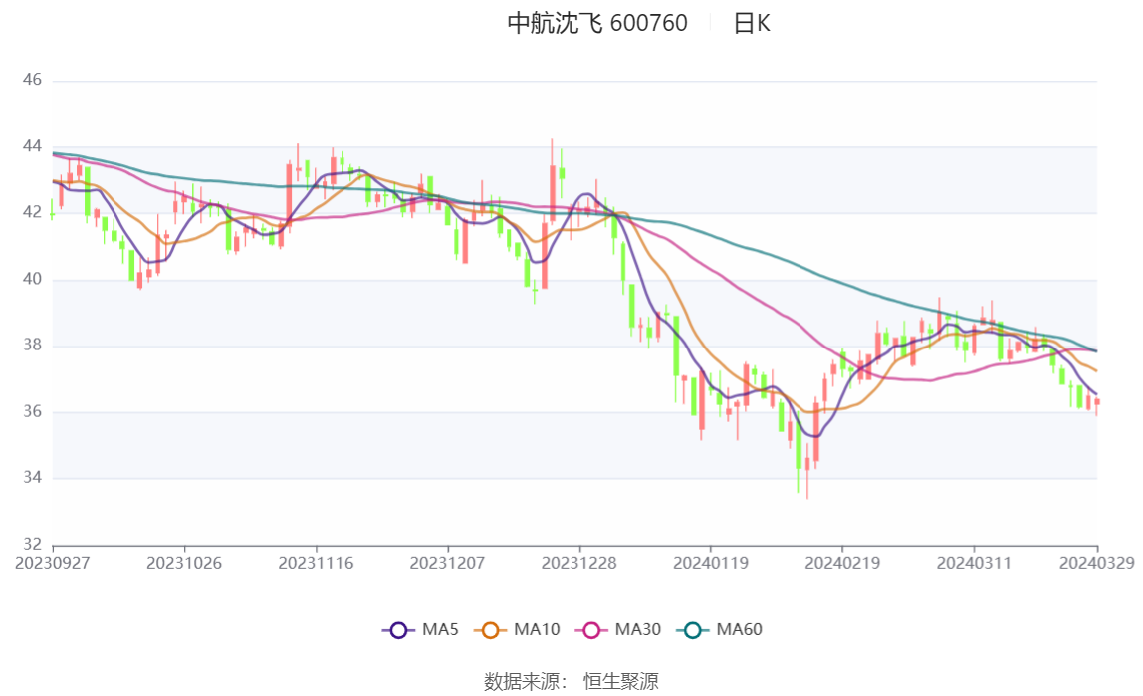This screenshot has height=696, width=1143.
Task: Click the 20231116 date on x-axis
Action: pos(316,563)
